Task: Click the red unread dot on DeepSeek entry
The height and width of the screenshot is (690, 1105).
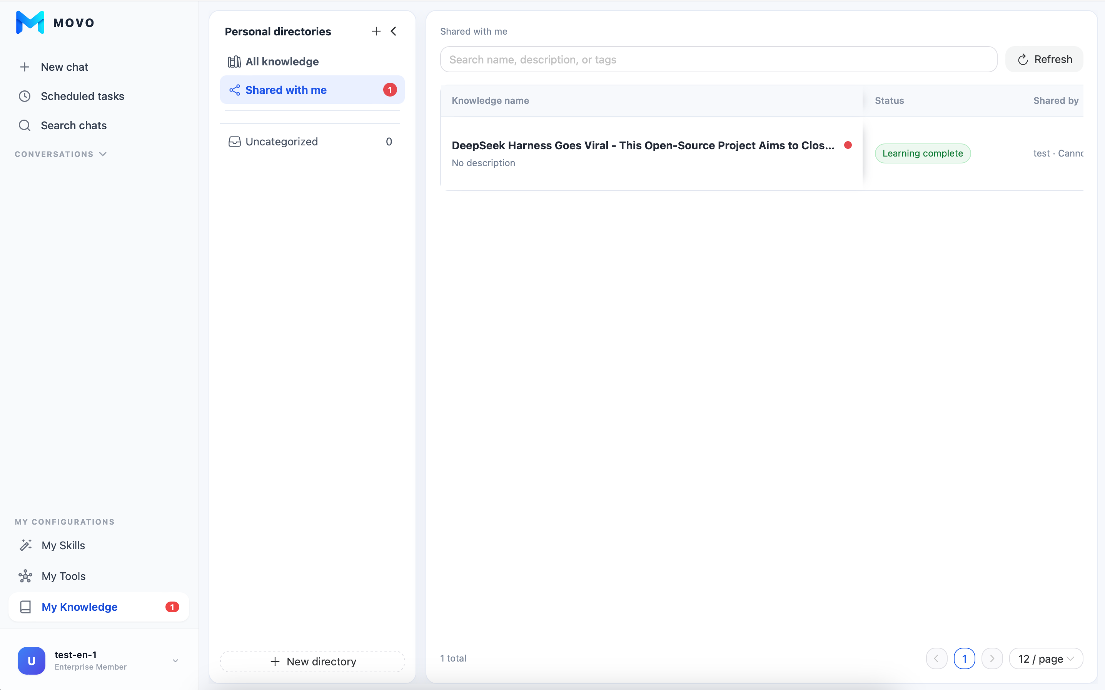Action: 848,145
